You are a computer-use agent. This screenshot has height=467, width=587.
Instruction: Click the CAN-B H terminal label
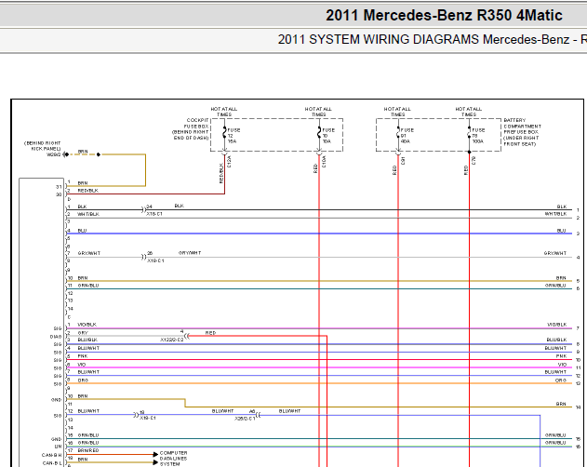(x=52, y=455)
